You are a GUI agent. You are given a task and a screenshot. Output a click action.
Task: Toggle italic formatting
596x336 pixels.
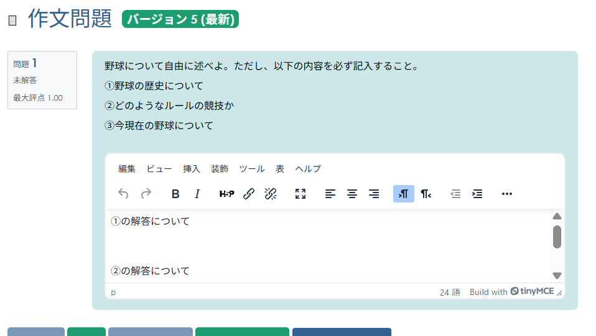pyautogui.click(x=197, y=194)
